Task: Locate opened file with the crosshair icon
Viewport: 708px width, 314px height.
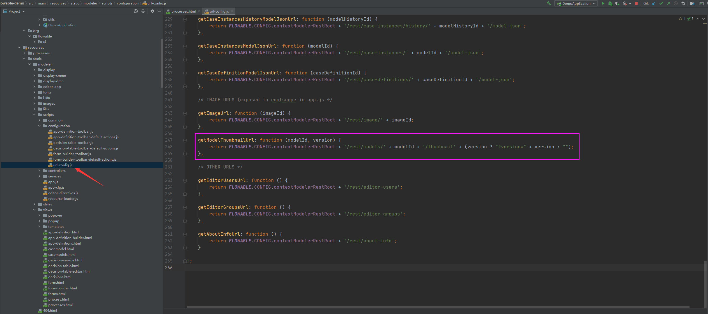Action: coord(136,11)
